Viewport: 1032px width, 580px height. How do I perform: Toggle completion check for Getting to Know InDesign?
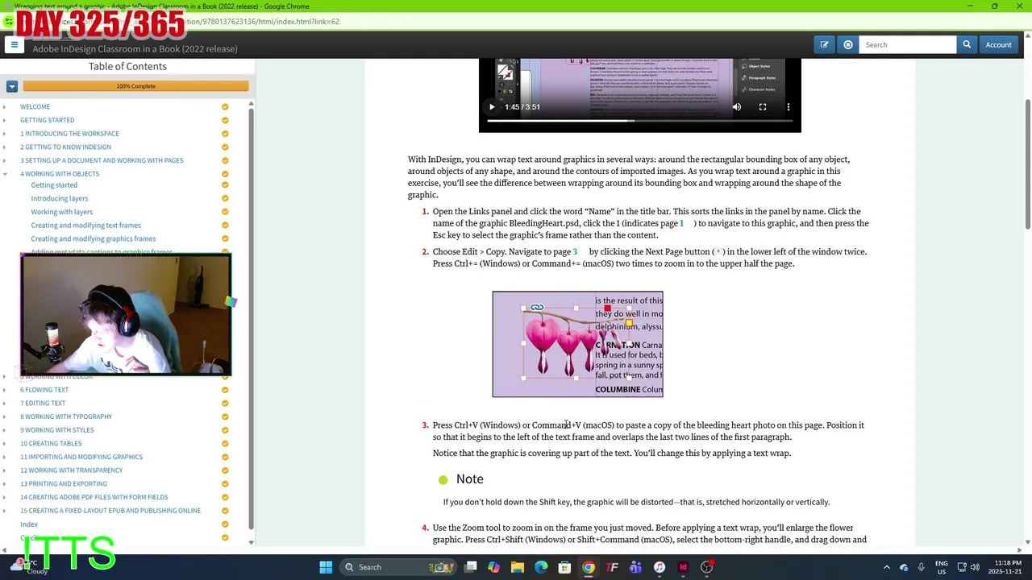pos(225,147)
